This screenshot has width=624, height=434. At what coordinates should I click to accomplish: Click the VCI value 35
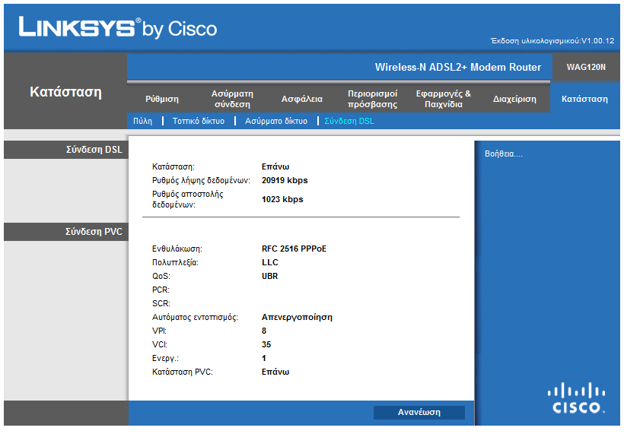pyautogui.click(x=266, y=344)
